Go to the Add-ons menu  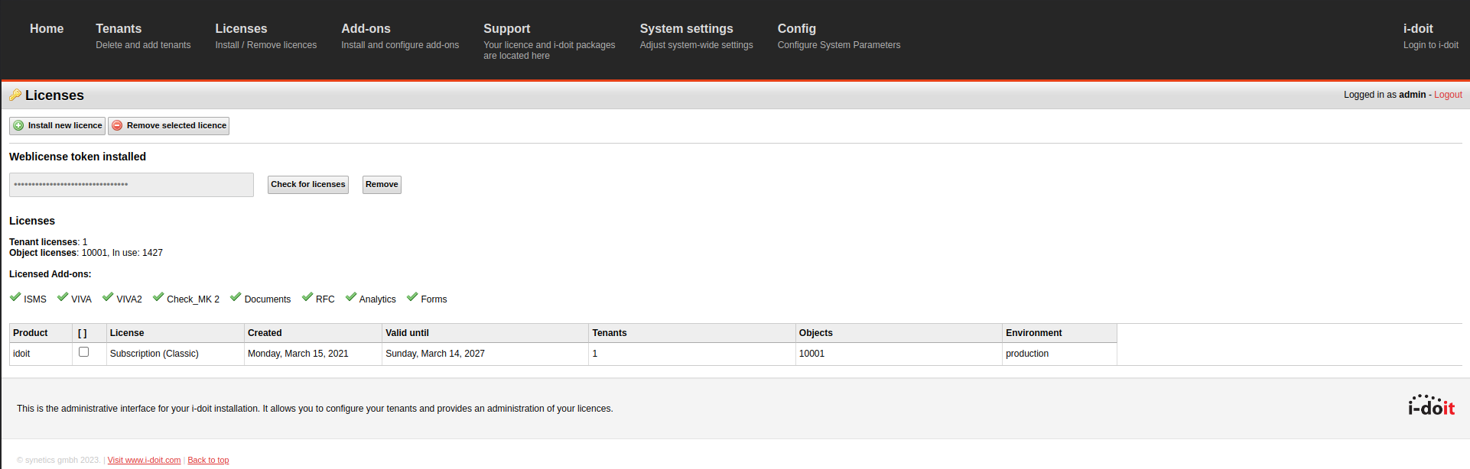click(x=366, y=29)
